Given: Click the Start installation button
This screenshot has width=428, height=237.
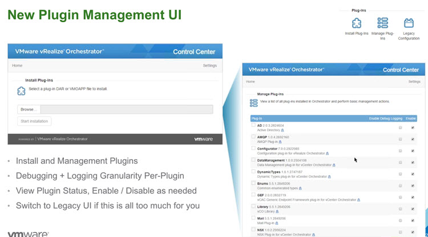Looking at the screenshot, I should click(x=34, y=121).
